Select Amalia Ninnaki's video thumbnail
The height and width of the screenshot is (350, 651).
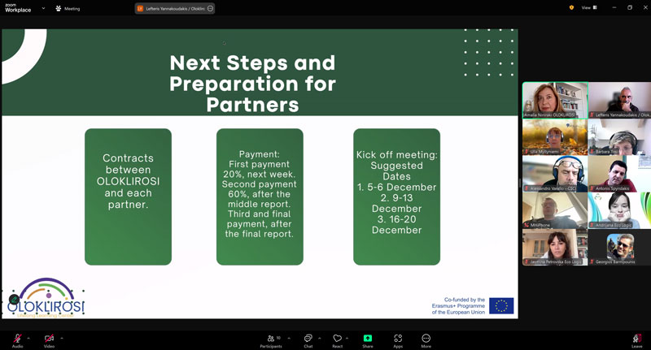coord(554,100)
